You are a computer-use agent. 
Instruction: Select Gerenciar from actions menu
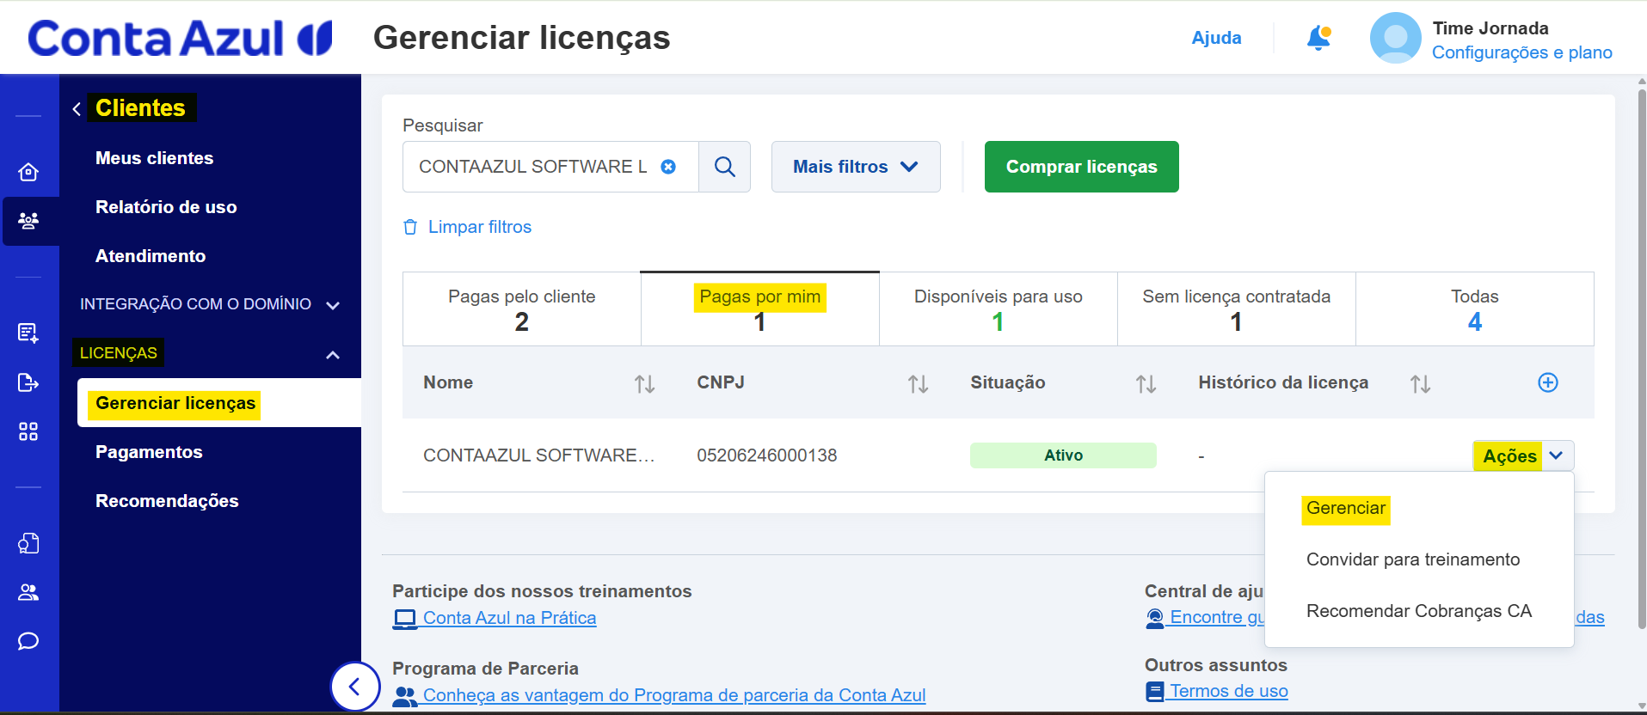click(1346, 508)
